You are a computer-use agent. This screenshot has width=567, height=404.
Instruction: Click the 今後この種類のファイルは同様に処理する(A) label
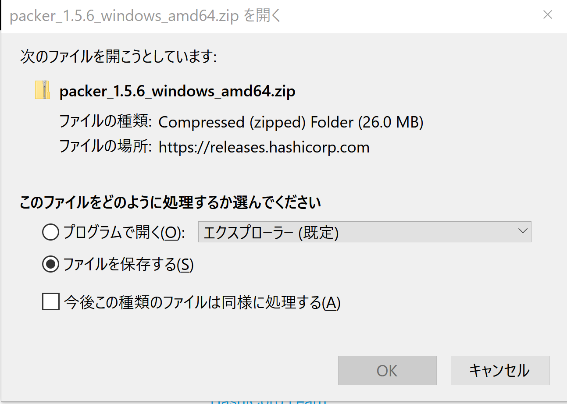(x=202, y=302)
